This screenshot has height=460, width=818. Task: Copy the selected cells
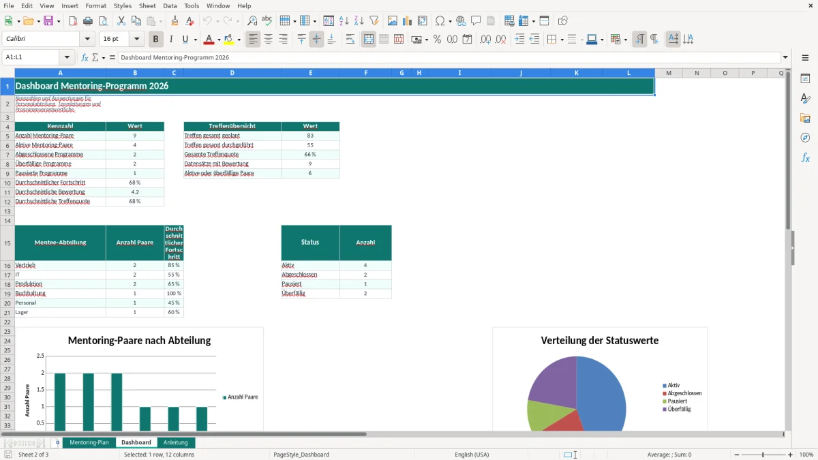point(136,21)
